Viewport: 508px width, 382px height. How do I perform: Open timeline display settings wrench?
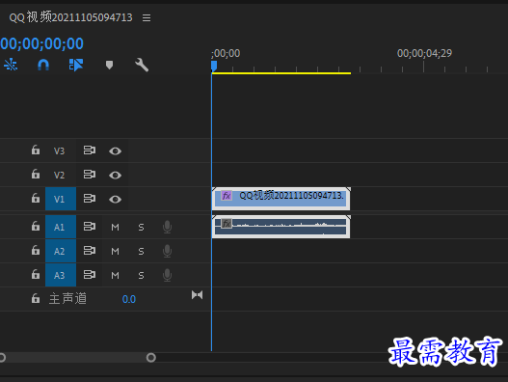point(142,65)
